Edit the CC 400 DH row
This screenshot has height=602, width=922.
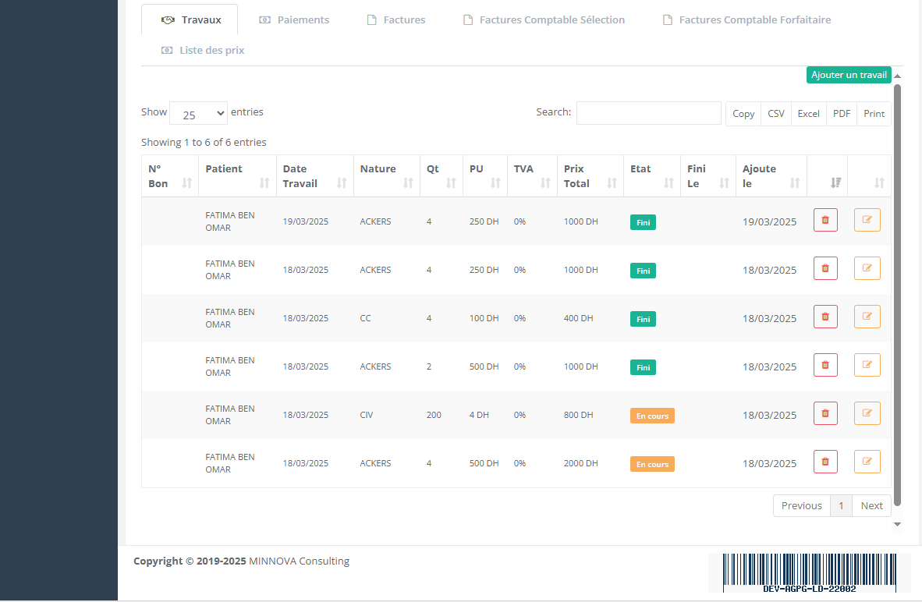(x=867, y=317)
